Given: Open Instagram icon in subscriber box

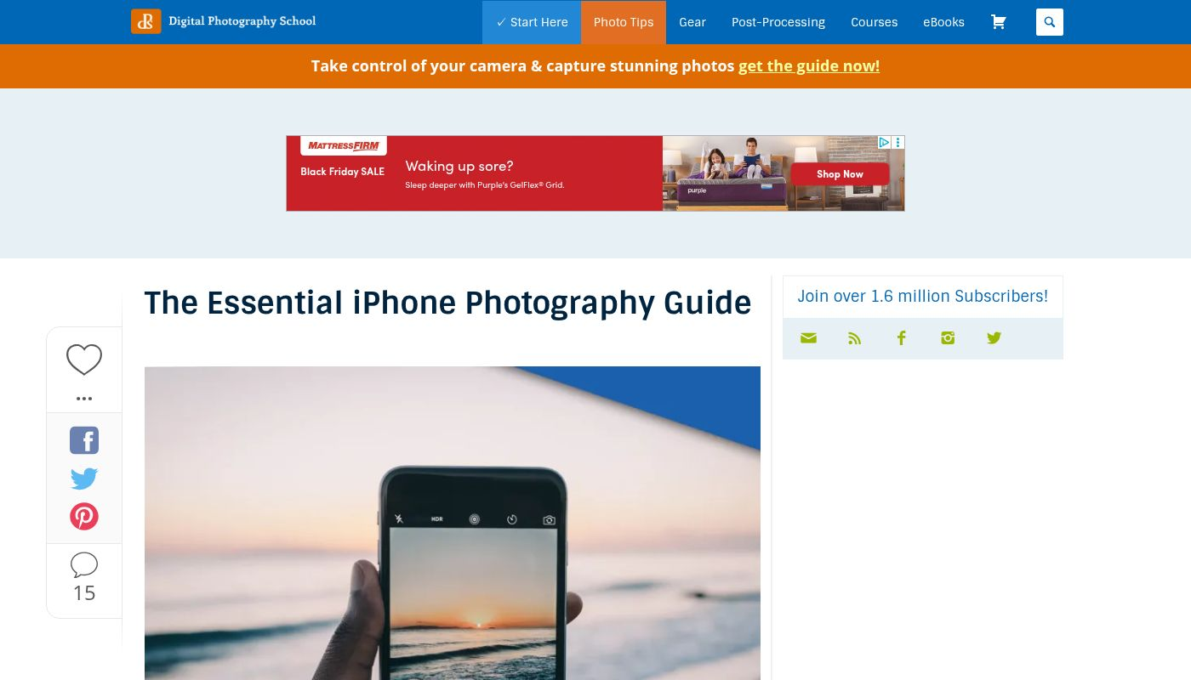Looking at the screenshot, I should click(948, 338).
